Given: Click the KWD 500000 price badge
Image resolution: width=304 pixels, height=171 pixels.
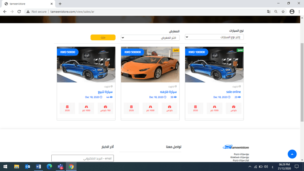Looking at the screenshot, I should [132, 52].
